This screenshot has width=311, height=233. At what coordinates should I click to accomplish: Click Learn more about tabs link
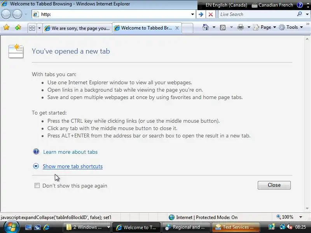[x=70, y=152]
